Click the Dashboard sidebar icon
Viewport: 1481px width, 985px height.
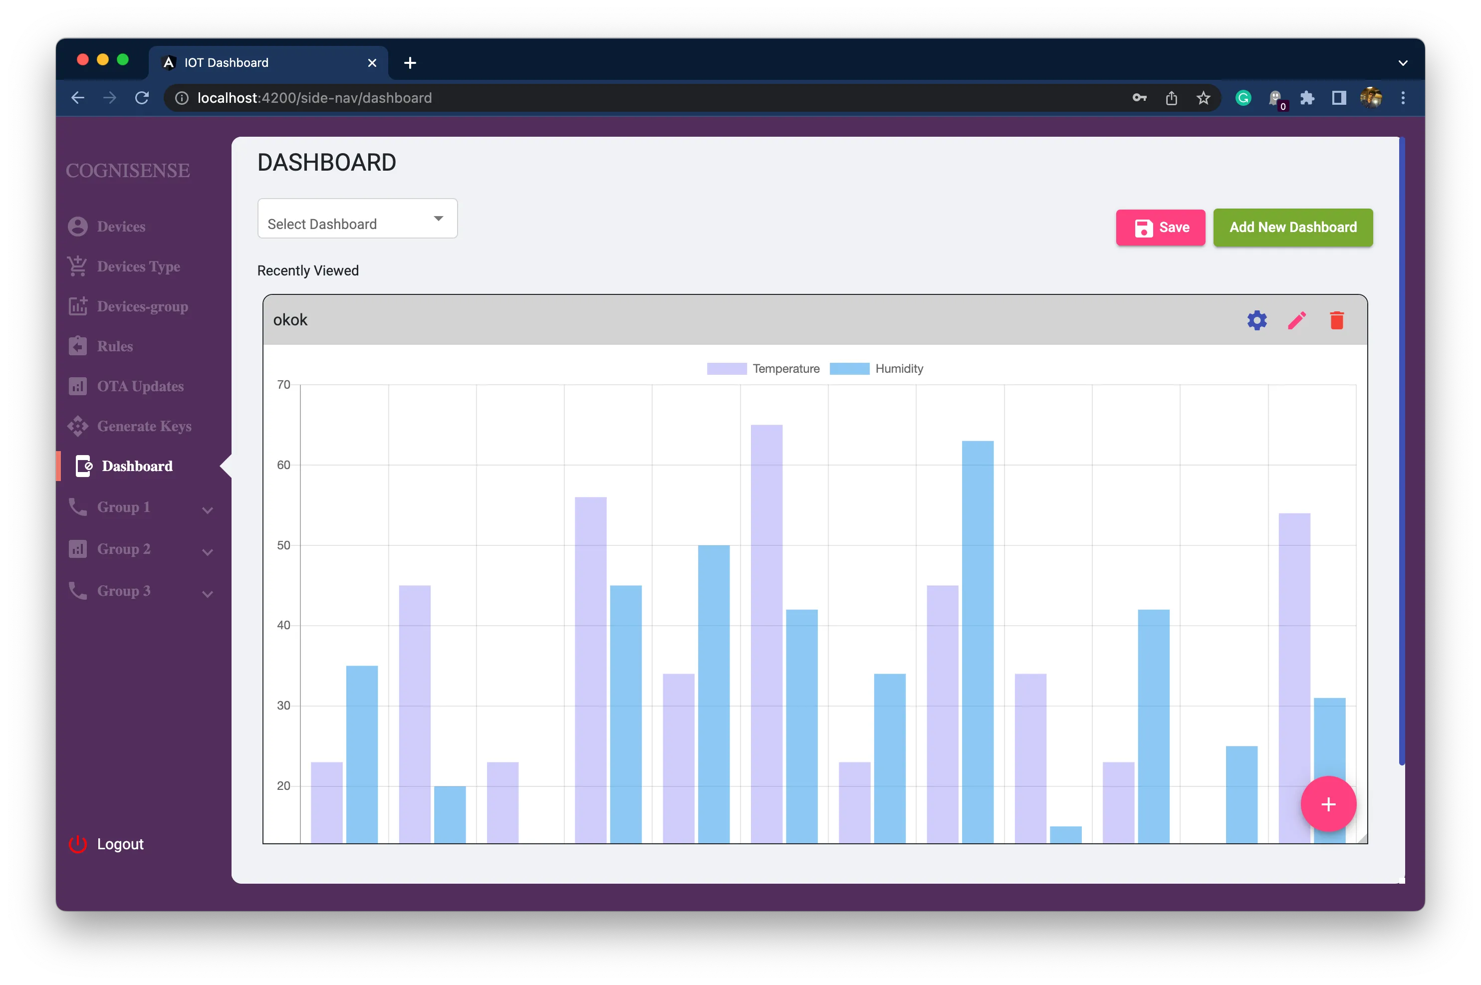coord(83,466)
